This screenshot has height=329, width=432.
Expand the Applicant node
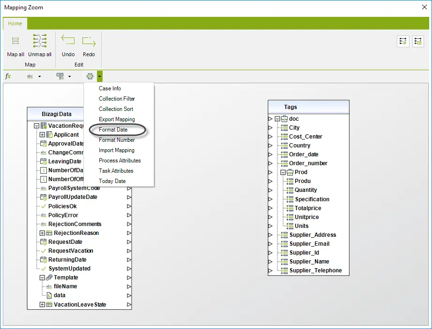coord(42,135)
